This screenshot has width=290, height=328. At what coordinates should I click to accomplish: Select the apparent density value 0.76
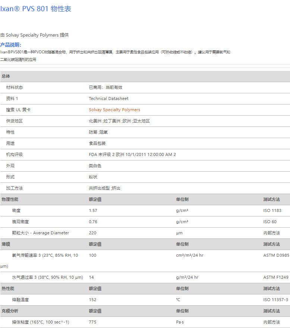pyautogui.click(x=93, y=222)
